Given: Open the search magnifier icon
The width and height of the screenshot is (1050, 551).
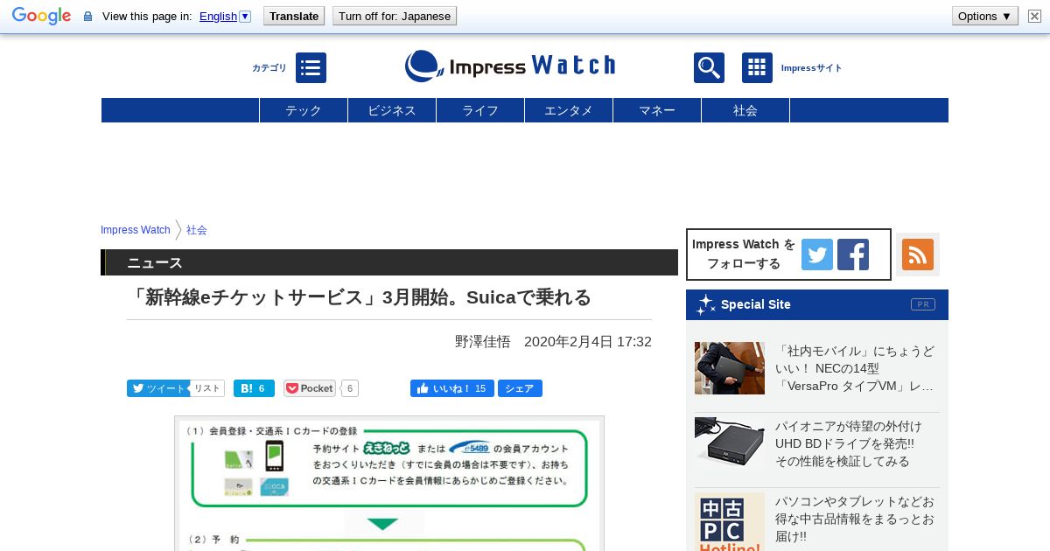Looking at the screenshot, I should click(x=709, y=67).
